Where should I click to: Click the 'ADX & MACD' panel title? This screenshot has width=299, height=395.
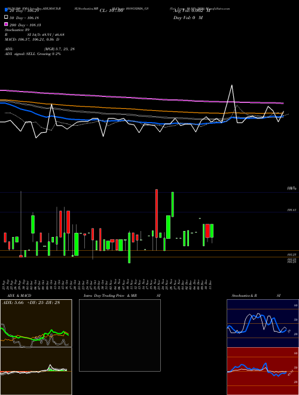(19, 296)
